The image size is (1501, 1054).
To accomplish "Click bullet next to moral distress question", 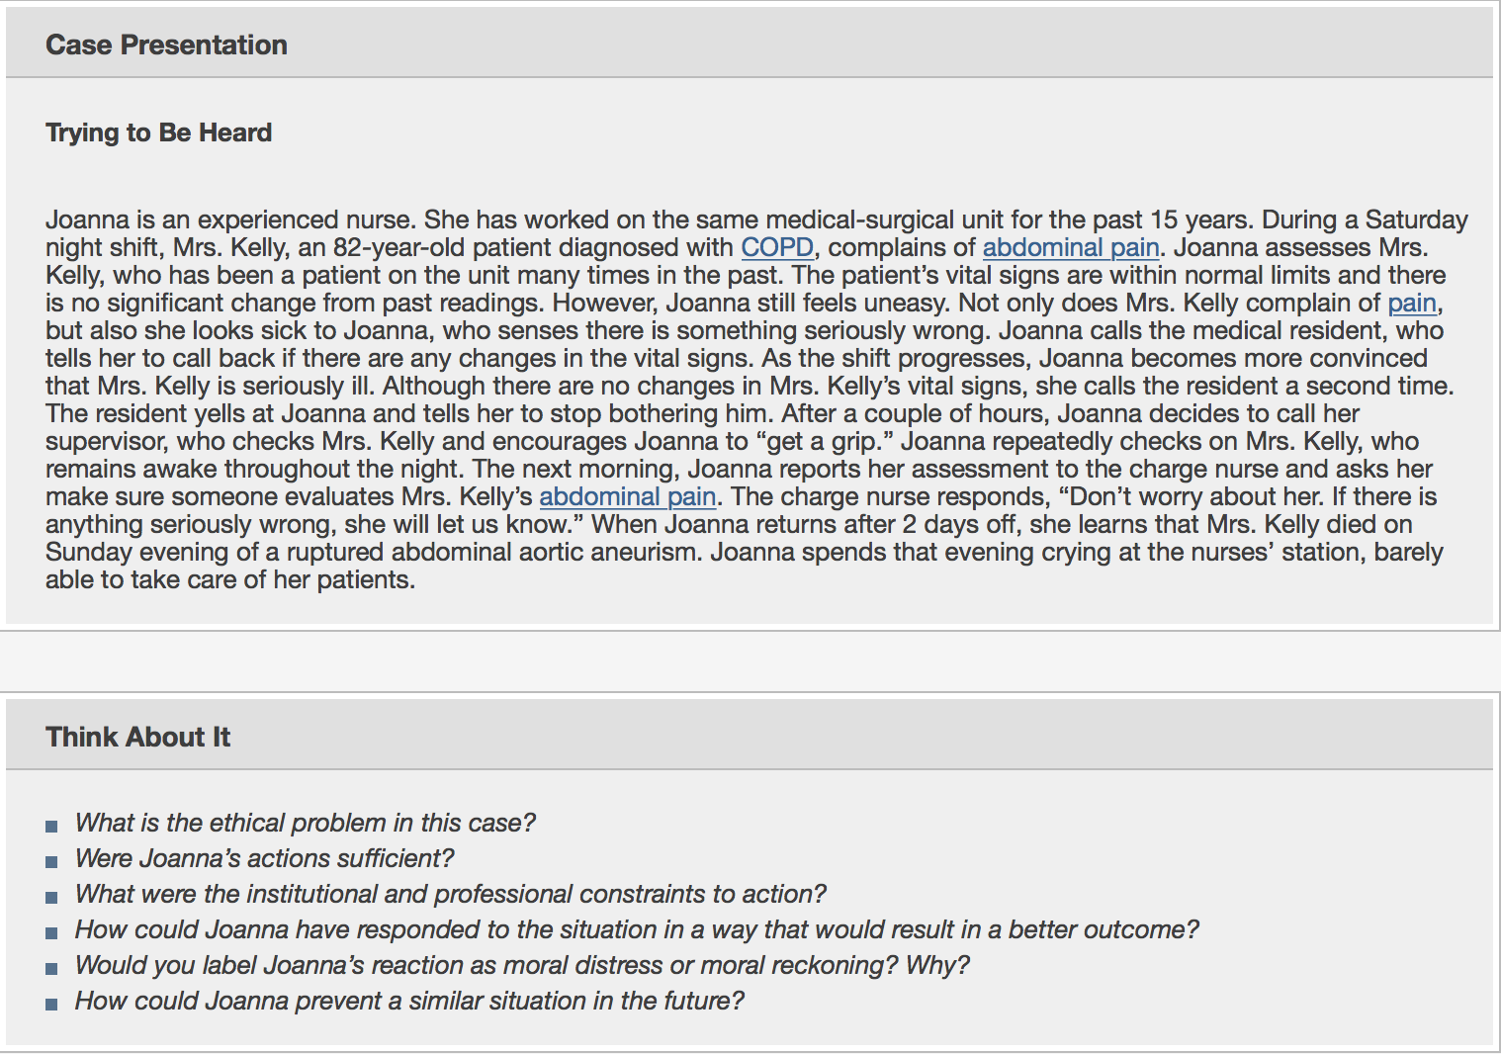I will tap(51, 968).
